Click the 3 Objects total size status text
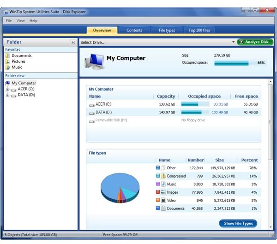Image resolution: width=277 pixels, height=244 pixels. (30, 235)
